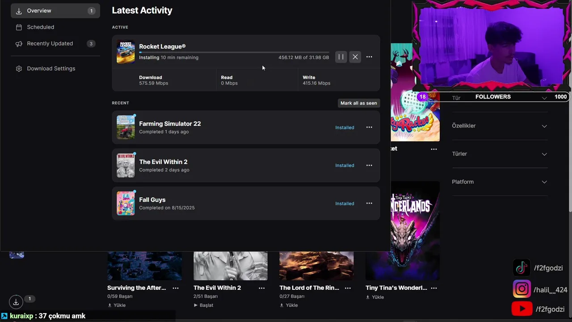Viewport: 572px width, 322px height.
Task: Open The Lord of The Rings library cover
Action: click(x=316, y=266)
